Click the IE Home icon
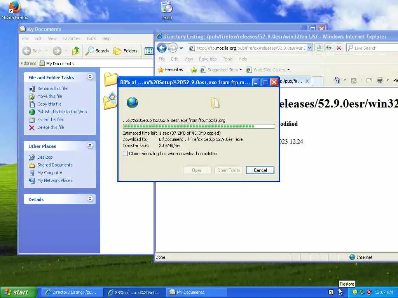The width and height of the screenshot is (398, 298). click(337, 80)
